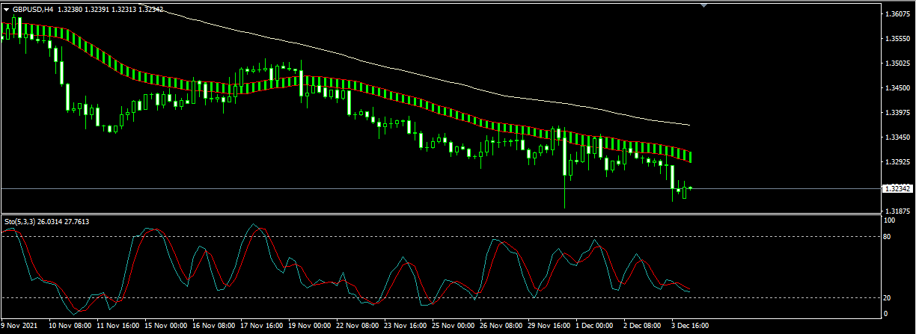Select the right end of white moving average
This screenshot has width=916, height=334.
tap(688, 125)
